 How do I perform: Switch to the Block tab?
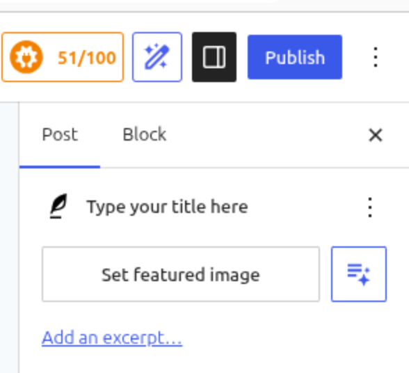(x=144, y=134)
